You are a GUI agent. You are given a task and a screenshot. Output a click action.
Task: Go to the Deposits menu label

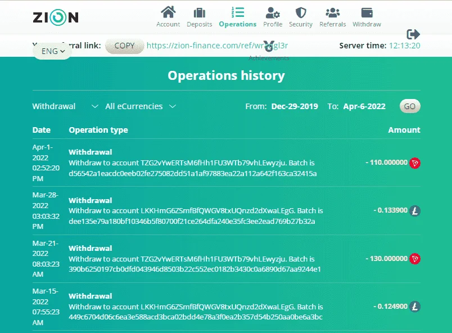[x=199, y=24]
